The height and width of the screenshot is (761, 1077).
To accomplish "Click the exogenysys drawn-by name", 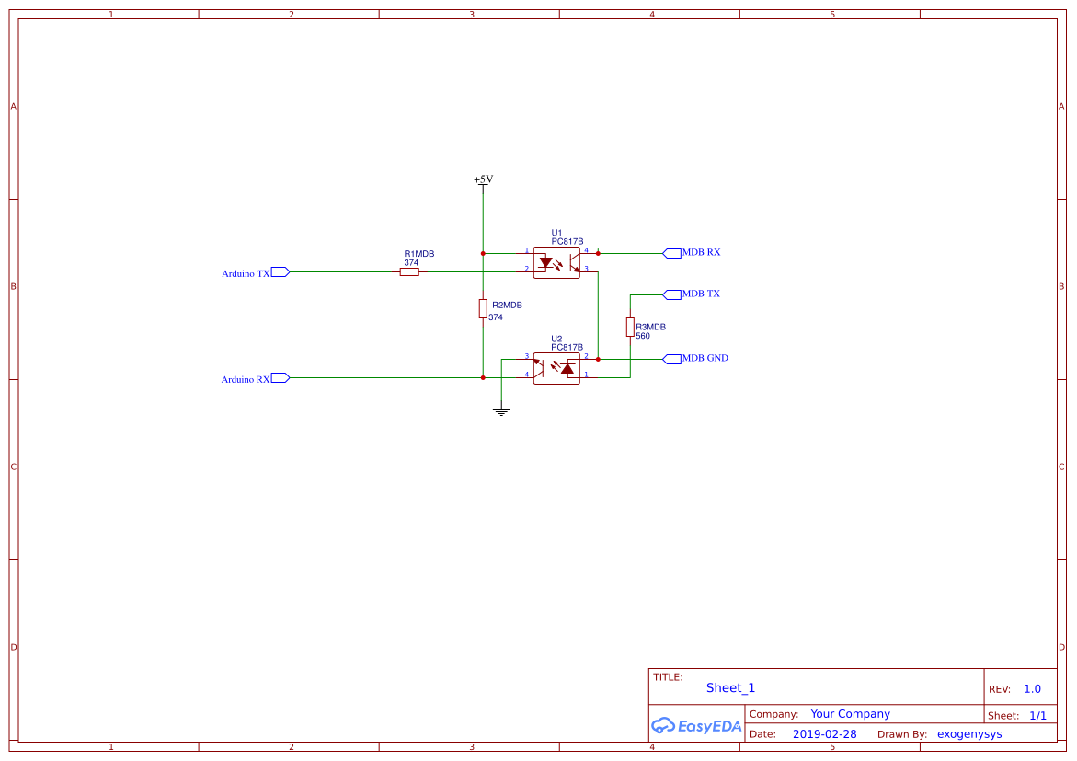I will [x=968, y=733].
